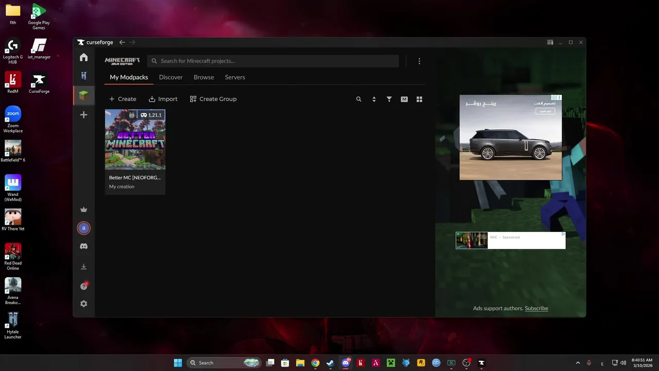Open the Windows Start menu
659x371 pixels.
tap(178, 363)
